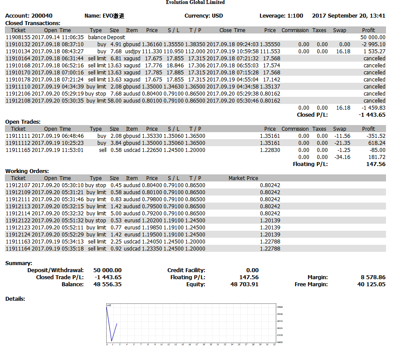Click the -11.56 swap value
The height and width of the screenshot is (347, 412).
[x=342, y=136]
